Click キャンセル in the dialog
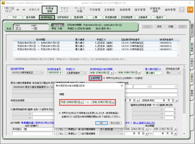The image size is (195, 144). tap(115, 123)
